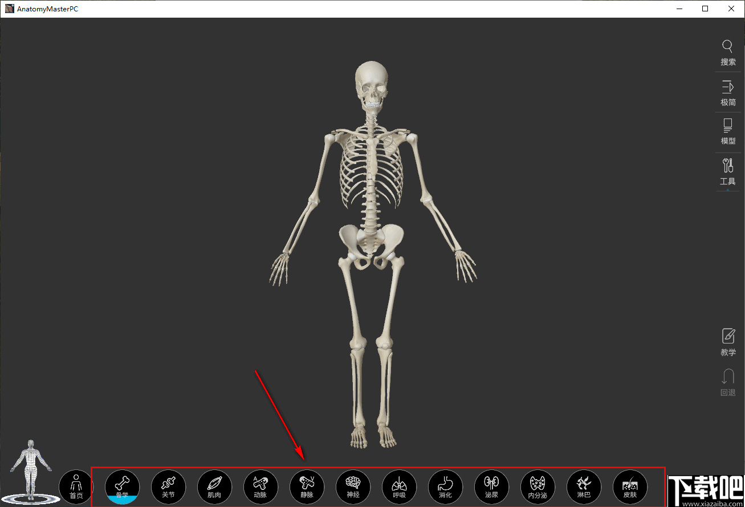Show the 动脉 arteries system
Screen dimensions: 745x507
coord(260,486)
